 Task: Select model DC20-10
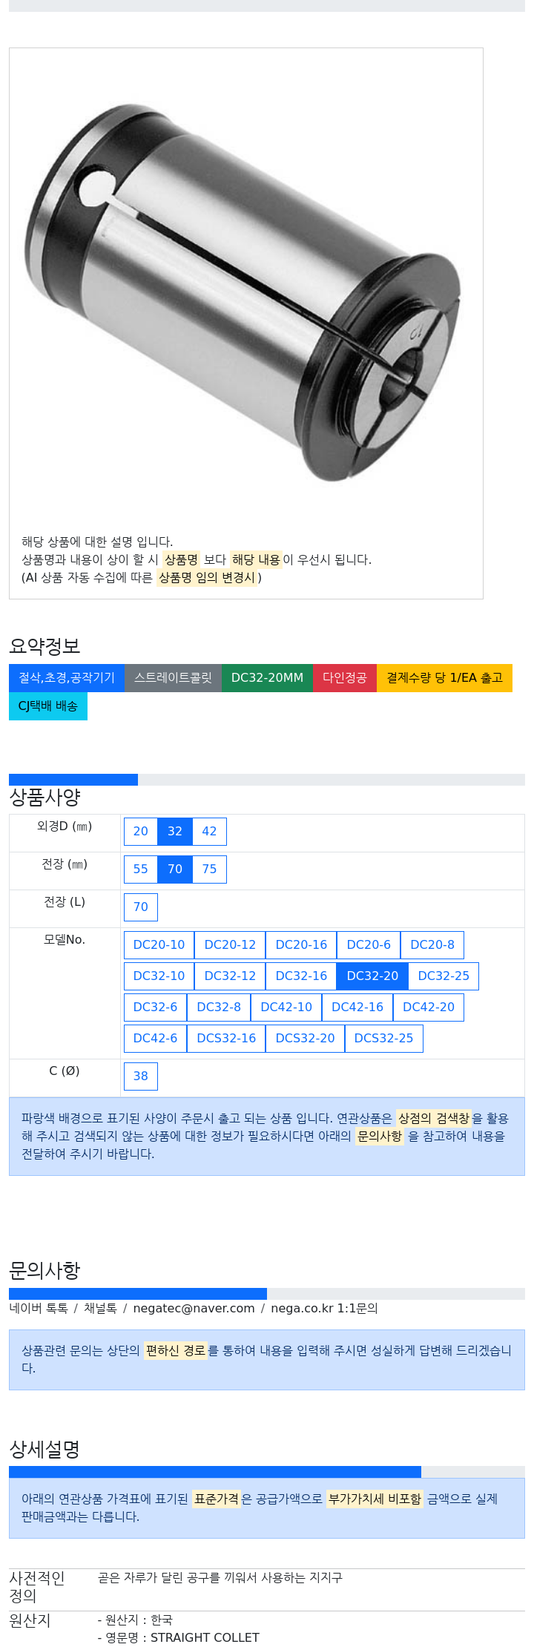pyautogui.click(x=159, y=945)
